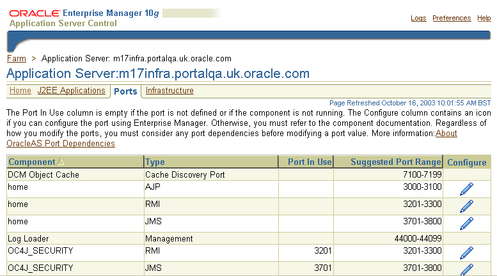Click the 3201-3300 range in home RMI row
Viewport: 497px width, 276px height.
[422, 204]
